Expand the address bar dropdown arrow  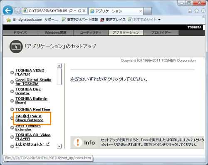tap(75, 11)
